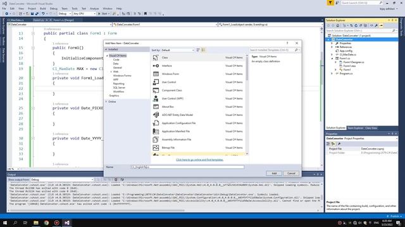Open the Tools menu
405x227 pixels.
[75, 8]
